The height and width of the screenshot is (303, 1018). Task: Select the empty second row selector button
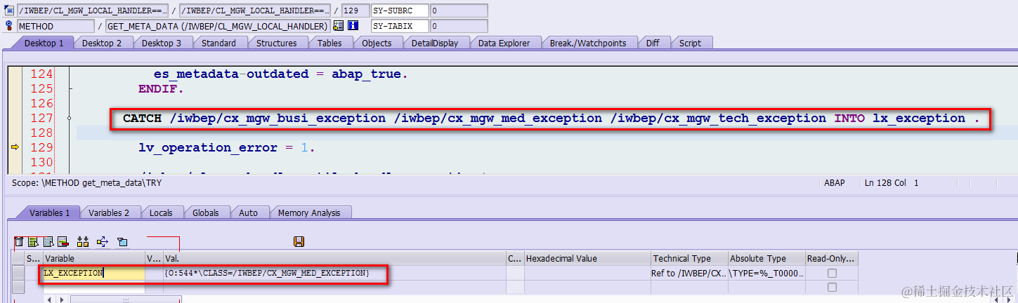click(19, 287)
